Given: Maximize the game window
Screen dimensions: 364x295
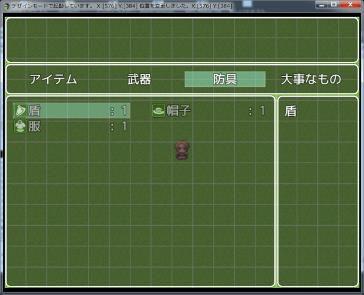Looking at the screenshot, I should [x=334, y=5].
